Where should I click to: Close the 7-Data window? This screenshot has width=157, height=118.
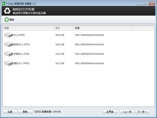(x=152, y=4)
